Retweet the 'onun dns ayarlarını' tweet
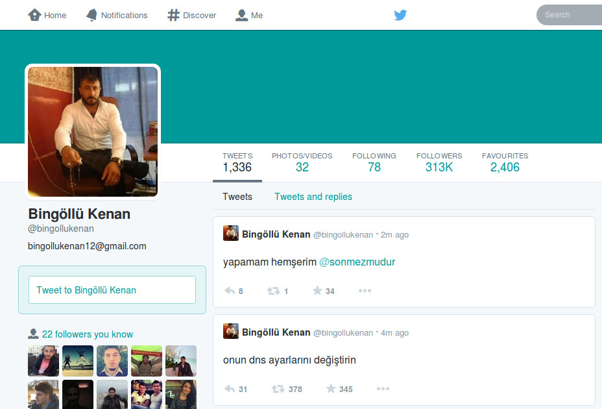This screenshot has width=602, height=409. [278, 389]
